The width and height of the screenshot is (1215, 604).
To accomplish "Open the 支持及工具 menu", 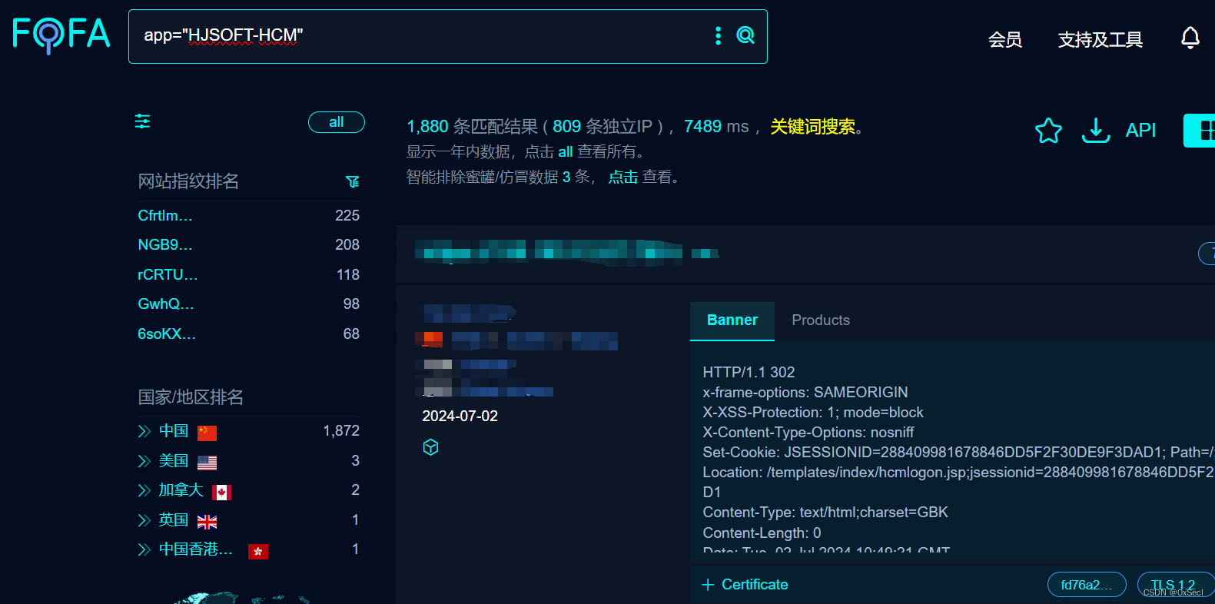I will tap(1100, 39).
